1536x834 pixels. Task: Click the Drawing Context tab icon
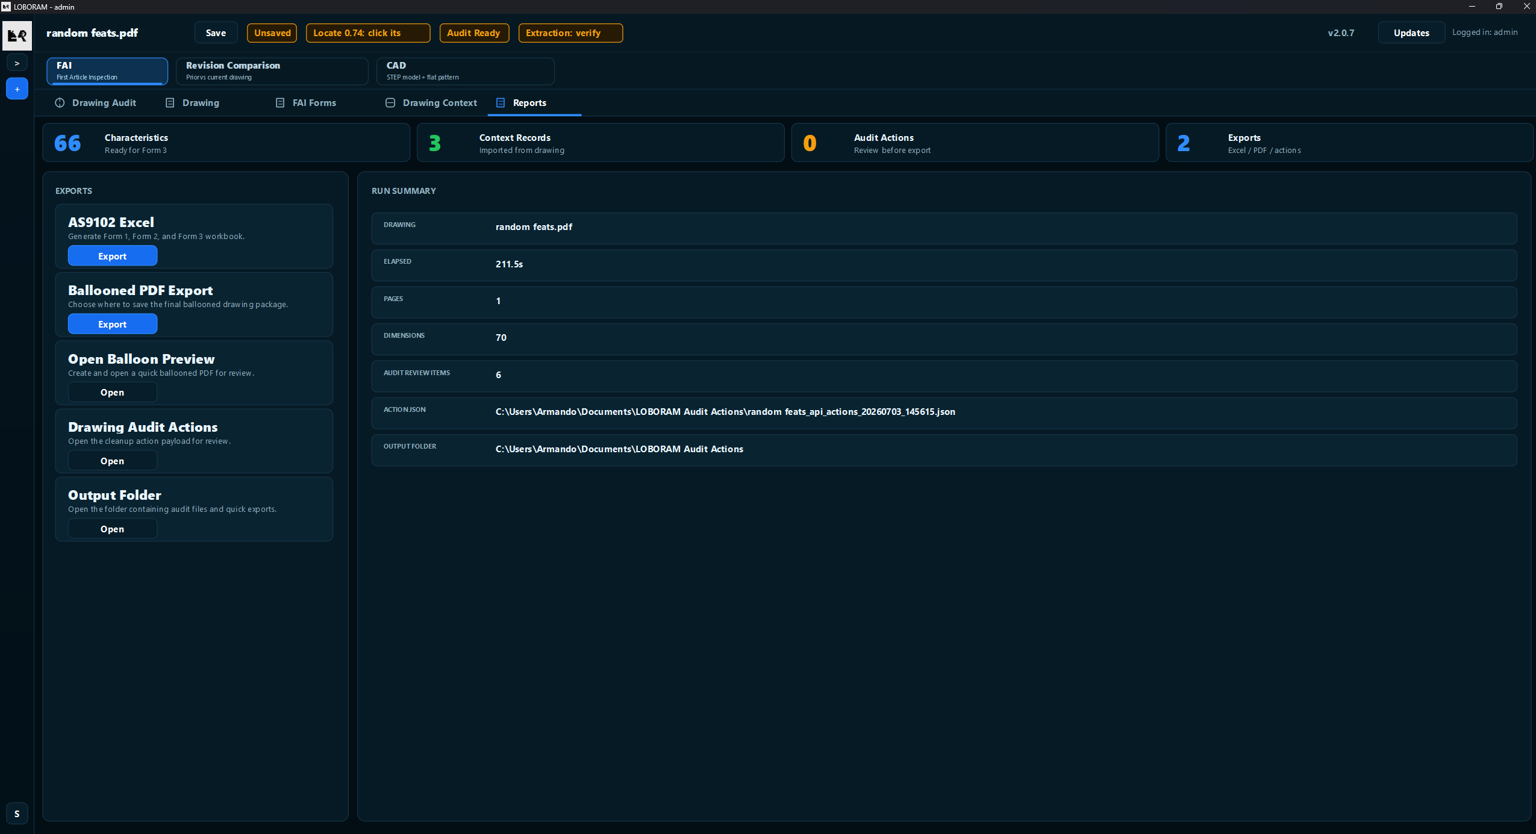(390, 103)
